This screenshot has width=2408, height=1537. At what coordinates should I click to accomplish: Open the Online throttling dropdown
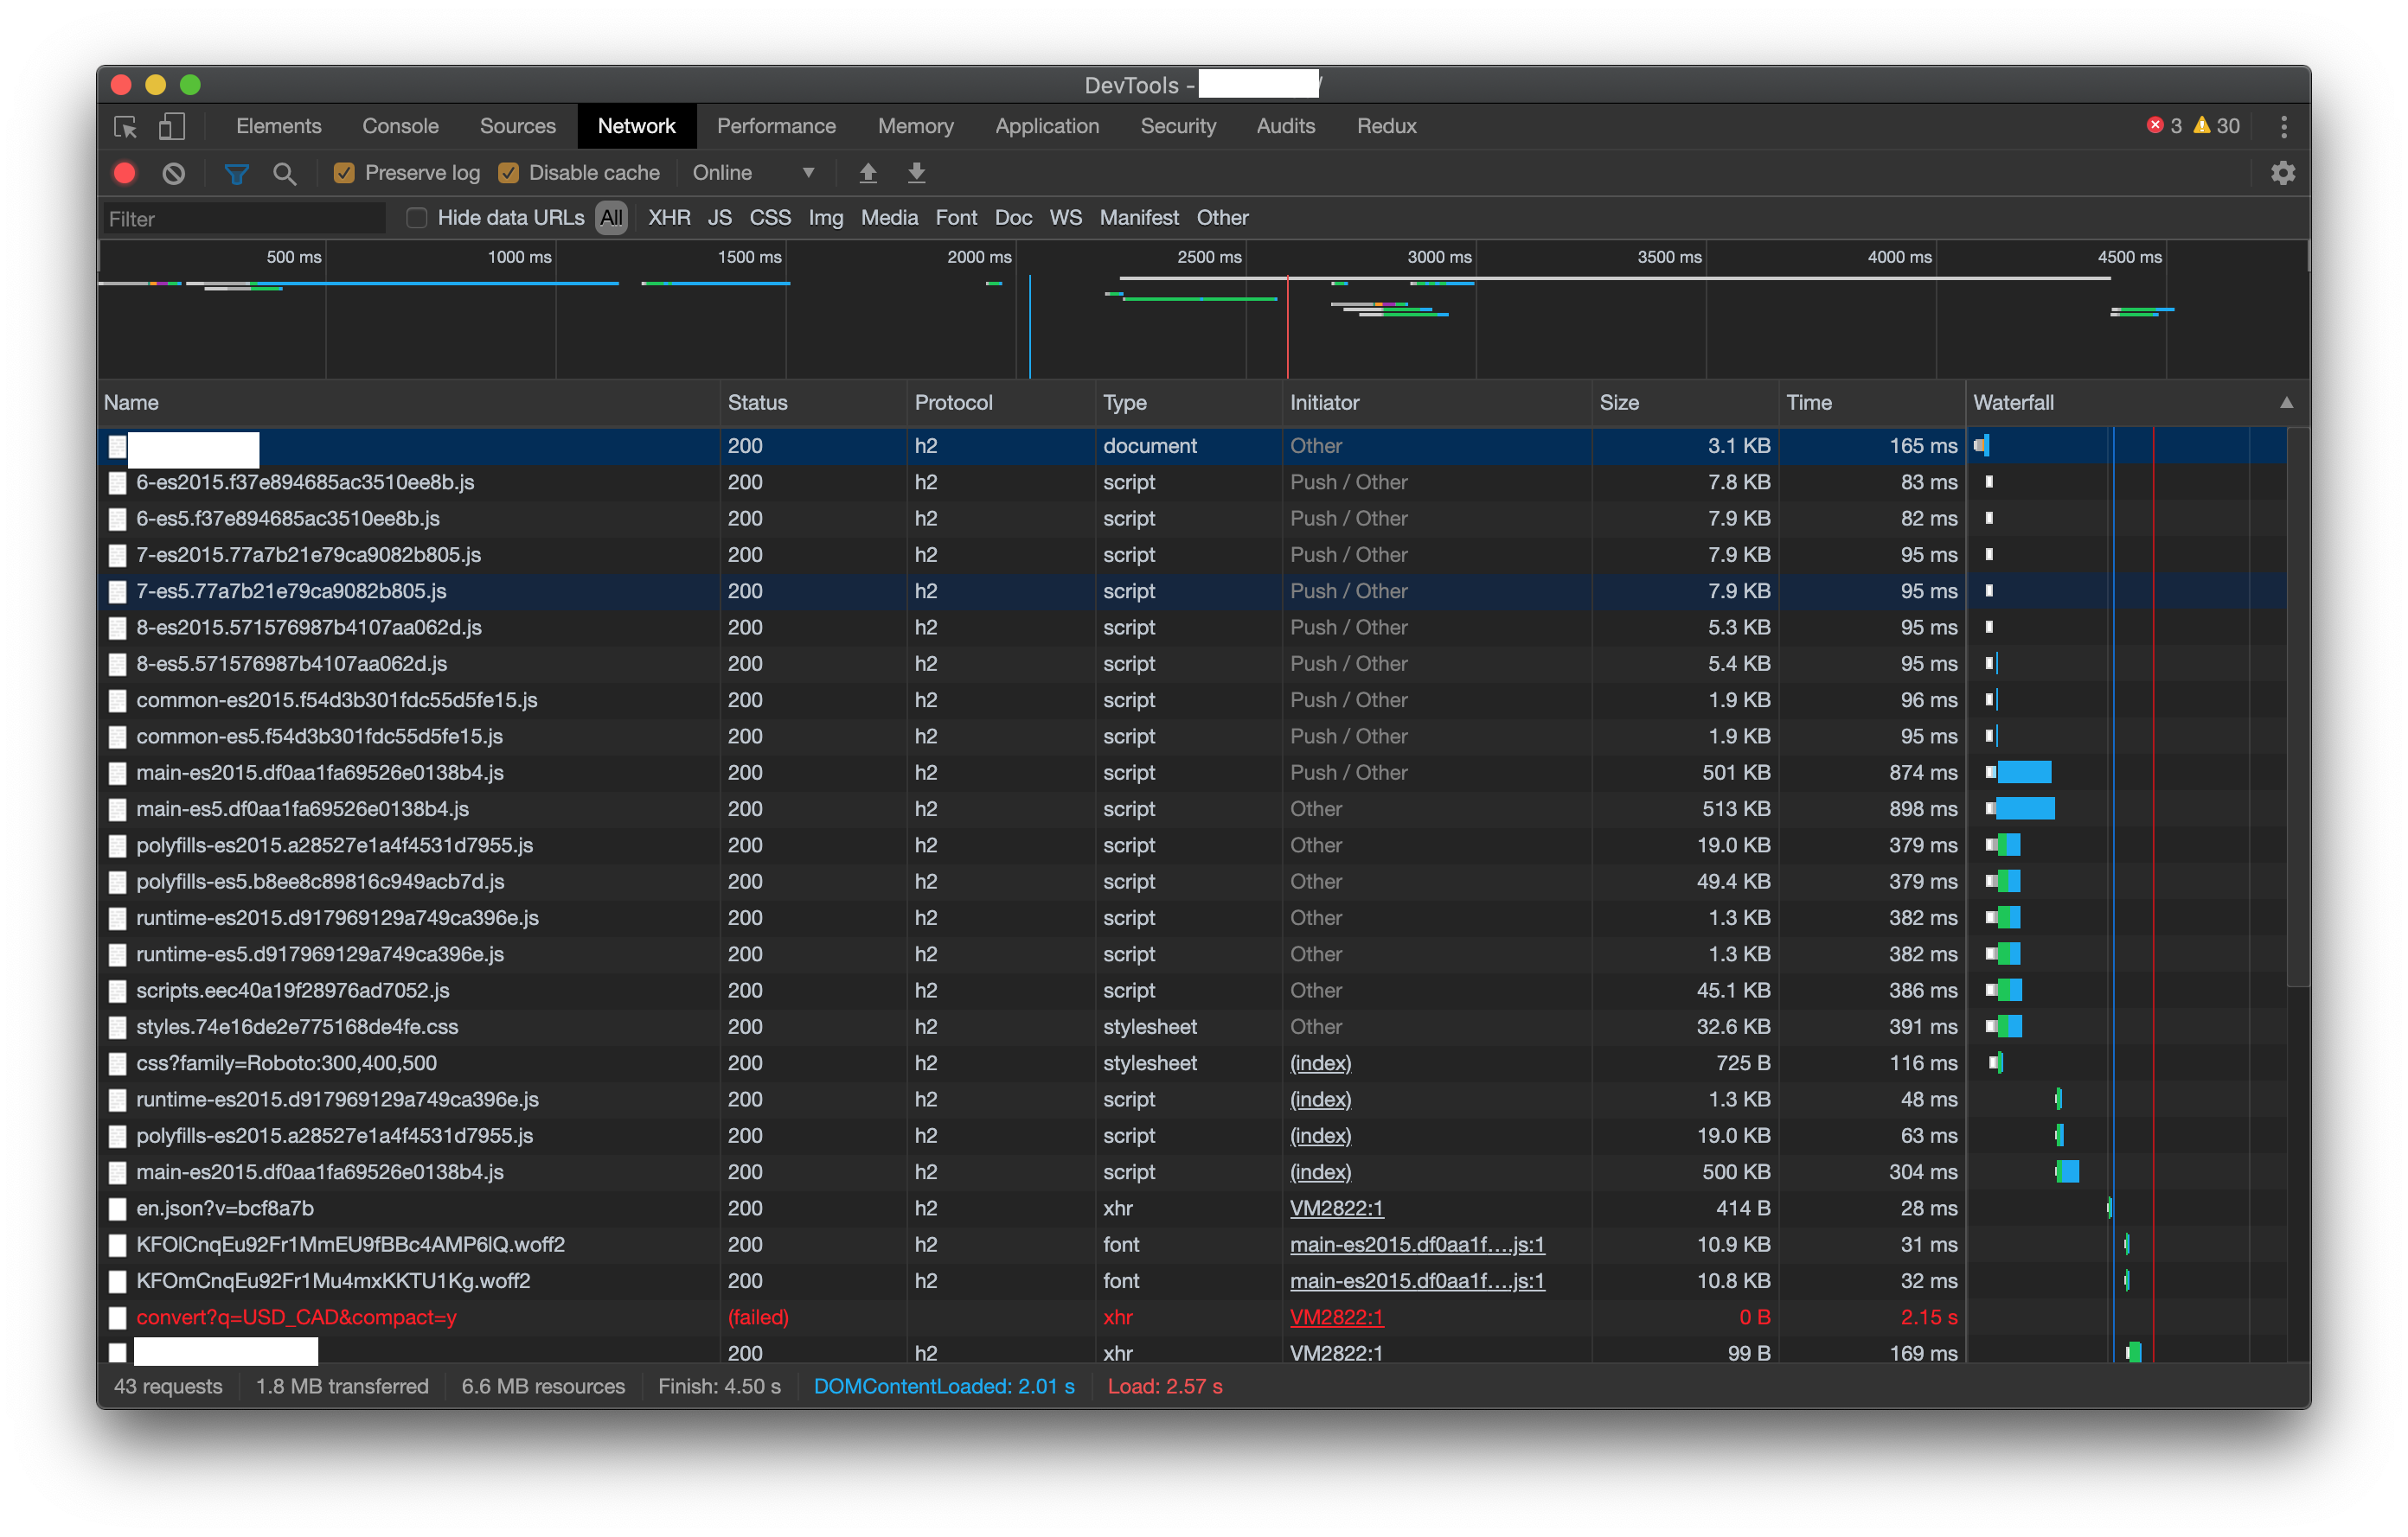(754, 173)
